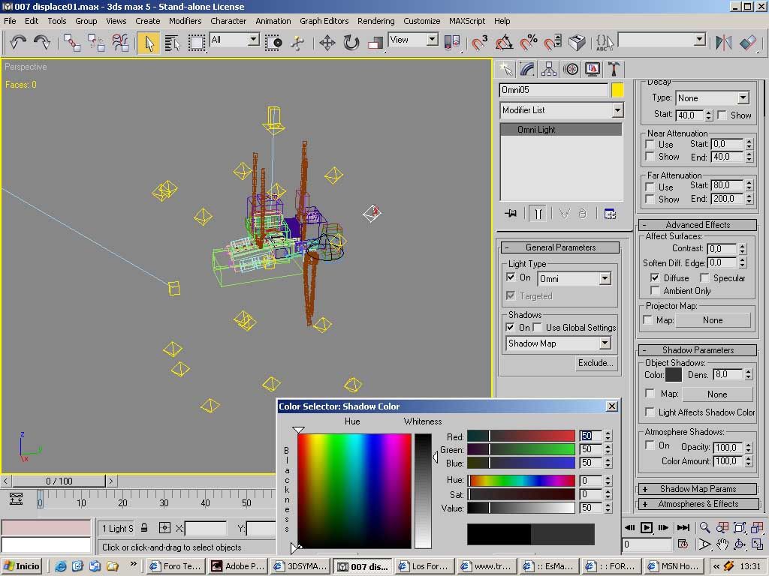This screenshot has width=769, height=576.
Task: Open the Modifiers menu
Action: click(185, 21)
